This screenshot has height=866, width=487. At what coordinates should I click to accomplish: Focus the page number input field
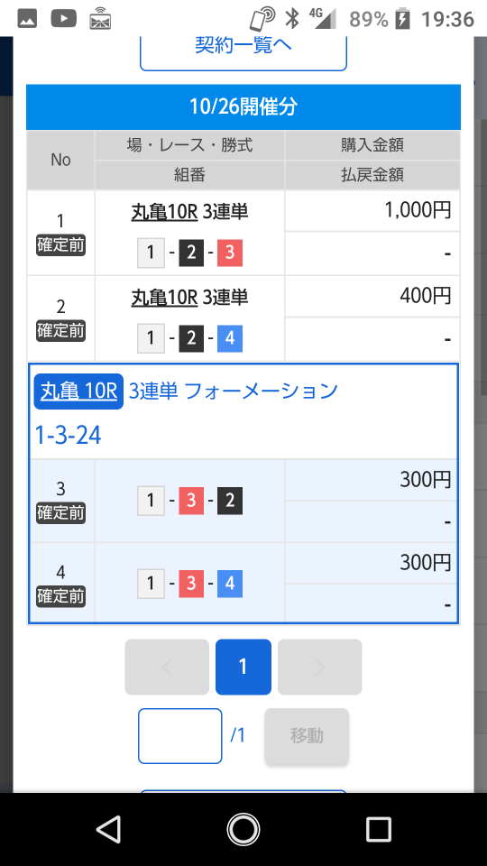[180, 736]
